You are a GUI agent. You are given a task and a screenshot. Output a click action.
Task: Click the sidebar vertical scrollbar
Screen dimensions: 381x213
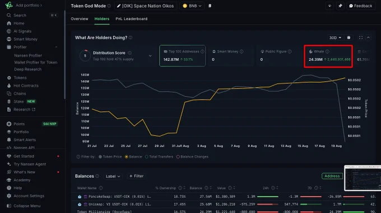coord(64,55)
